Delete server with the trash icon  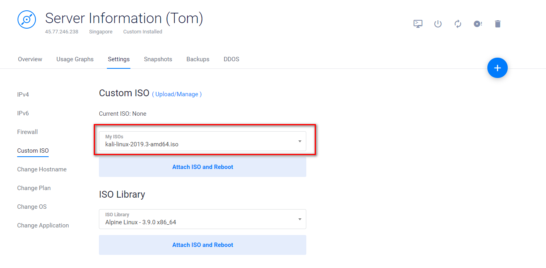coord(497,24)
